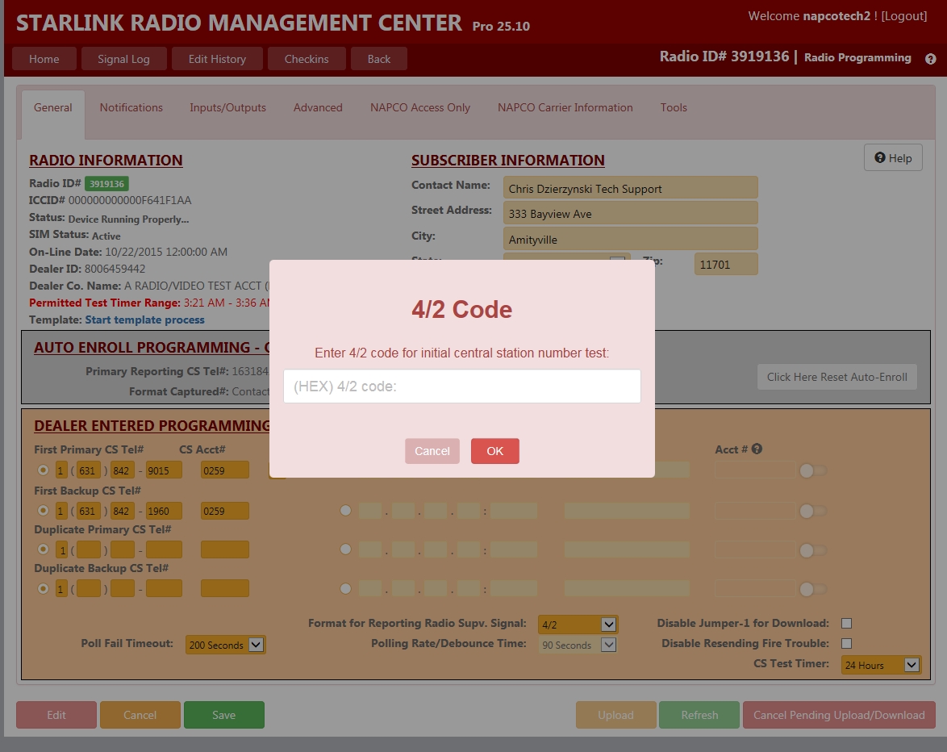Go to Home in the top navigation
Screen dimensions: 947x752
[x=44, y=59]
